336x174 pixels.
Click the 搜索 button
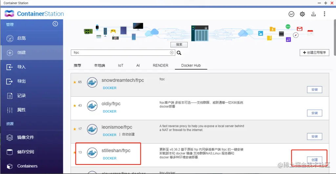pyautogui.click(x=179, y=45)
